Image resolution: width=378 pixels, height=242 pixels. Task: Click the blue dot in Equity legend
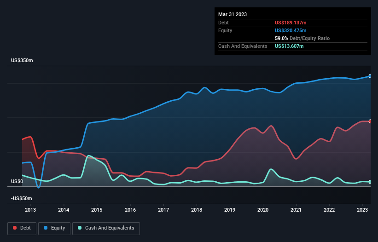[x=46, y=228]
